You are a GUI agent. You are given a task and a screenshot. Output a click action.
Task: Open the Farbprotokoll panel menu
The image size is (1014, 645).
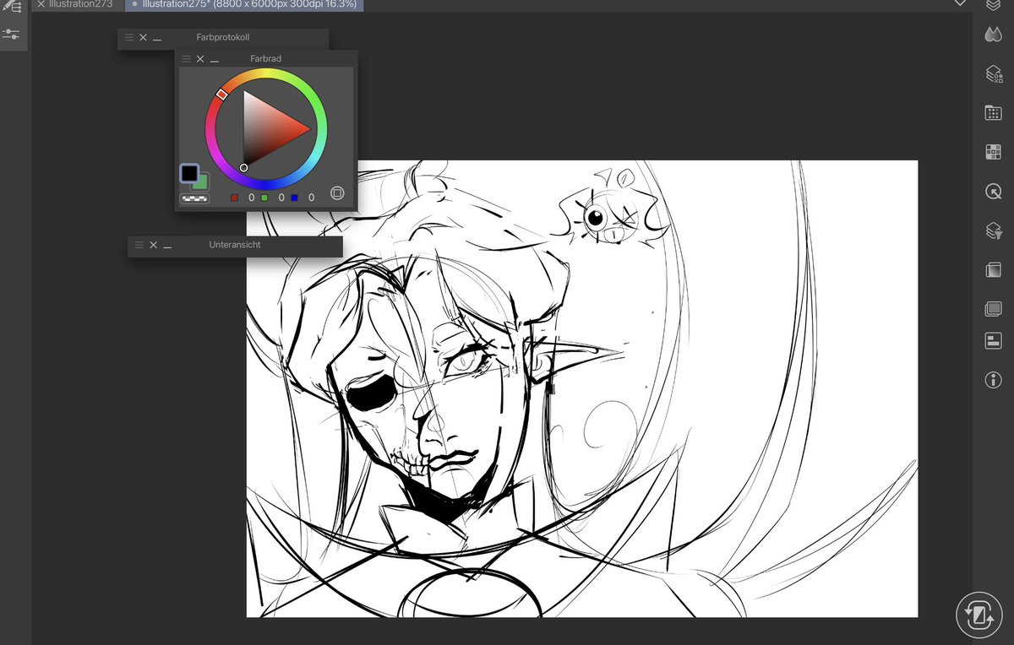[x=128, y=37]
